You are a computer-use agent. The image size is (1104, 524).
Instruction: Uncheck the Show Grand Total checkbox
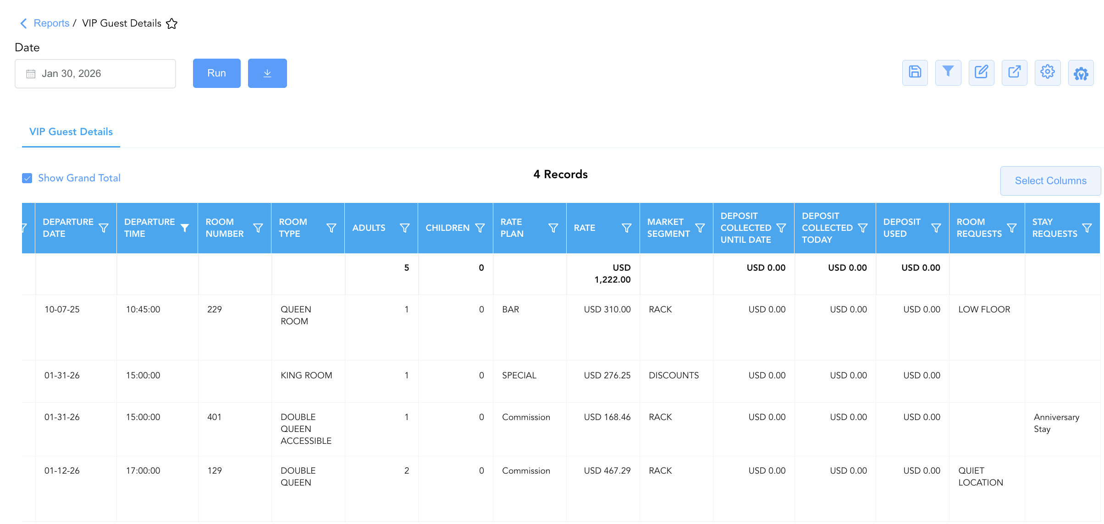pyautogui.click(x=27, y=178)
